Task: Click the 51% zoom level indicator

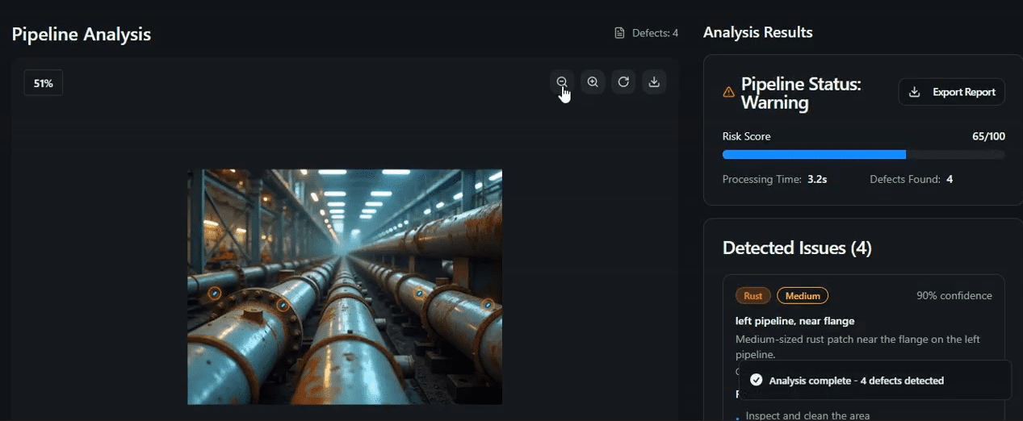Action: point(44,83)
